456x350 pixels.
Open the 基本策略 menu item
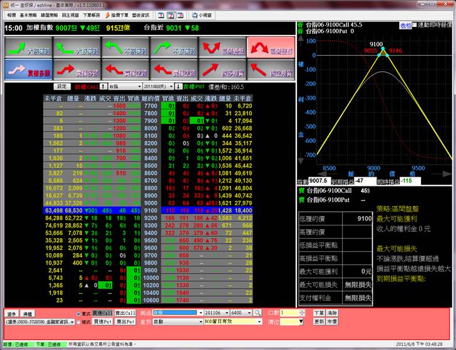28,14
